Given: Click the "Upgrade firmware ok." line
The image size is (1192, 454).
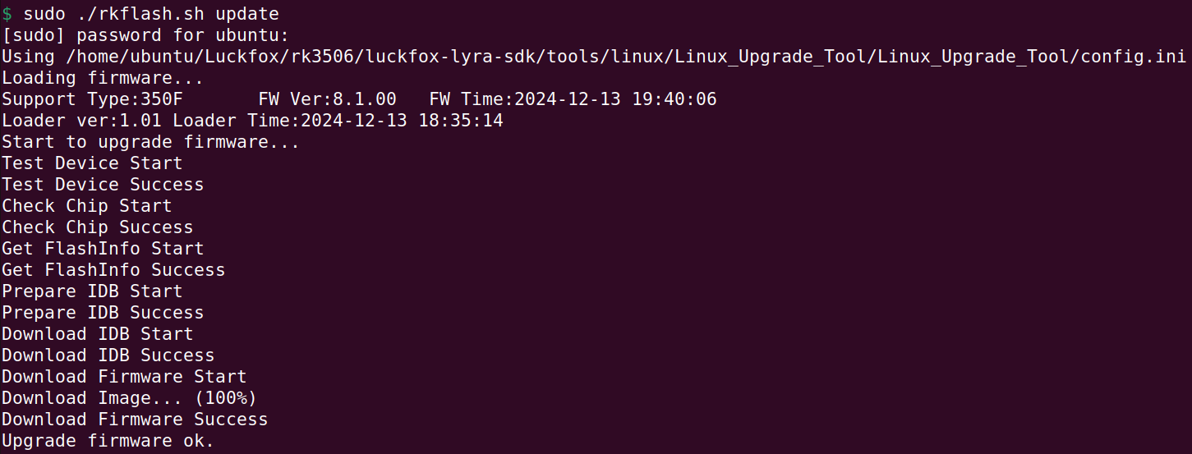Looking at the screenshot, I should point(108,441).
